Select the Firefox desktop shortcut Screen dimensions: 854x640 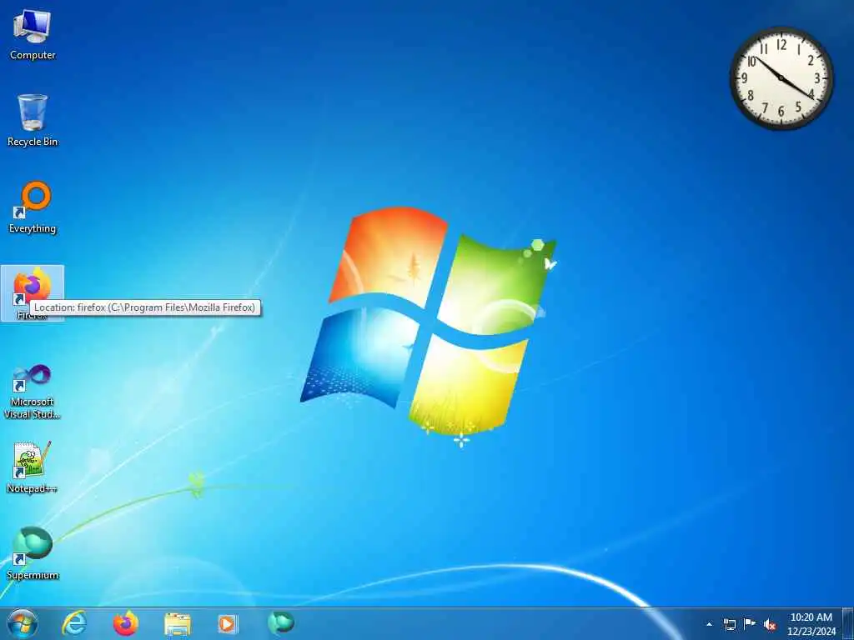pyautogui.click(x=33, y=293)
